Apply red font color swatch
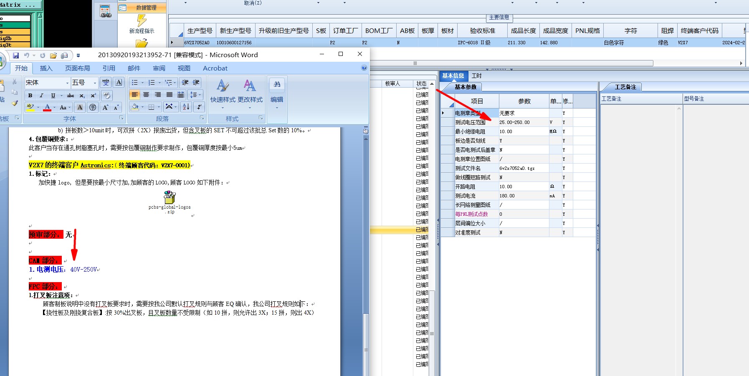 tap(47, 107)
